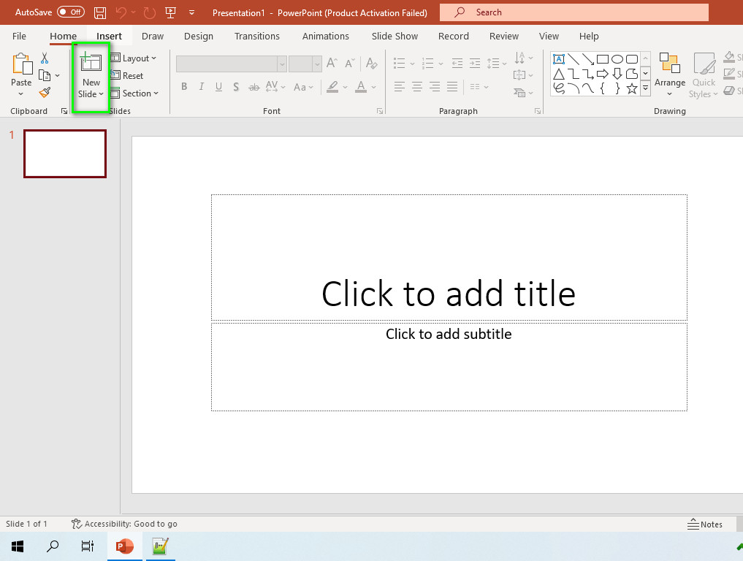Open the Notes pane button
Image resolution: width=743 pixels, height=561 pixels.
coord(704,524)
